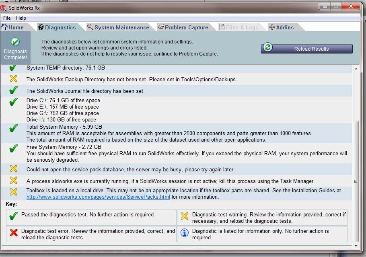Screen dimensions: 366x257
Task: Select the 'Drive G:\: 752 GB of free space' line
Action: tap(63, 113)
